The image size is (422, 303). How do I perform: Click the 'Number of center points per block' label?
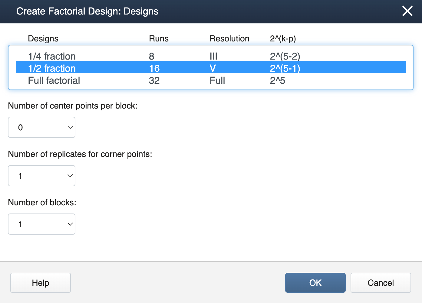(73, 106)
